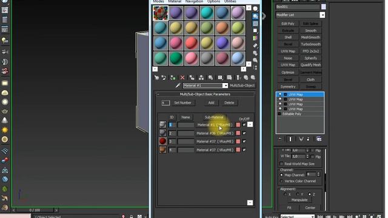Click Configure Modifier Sets icon
Screen dimensions: 388x218
tap(319, 139)
